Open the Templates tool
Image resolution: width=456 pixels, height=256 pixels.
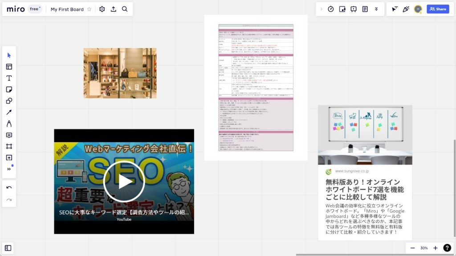pyautogui.click(x=9, y=67)
